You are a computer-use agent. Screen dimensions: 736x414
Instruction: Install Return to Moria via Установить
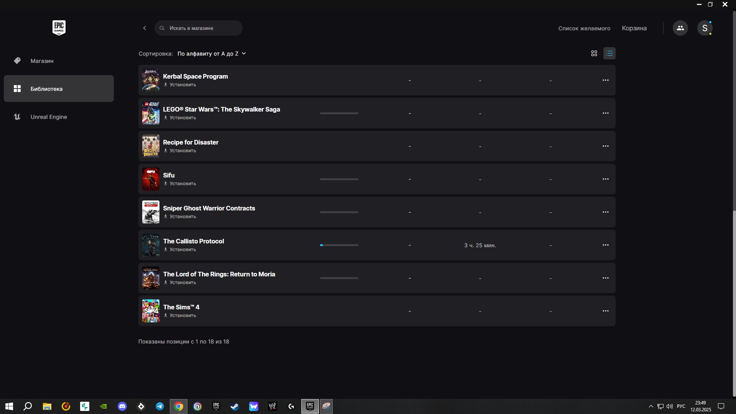pos(180,283)
